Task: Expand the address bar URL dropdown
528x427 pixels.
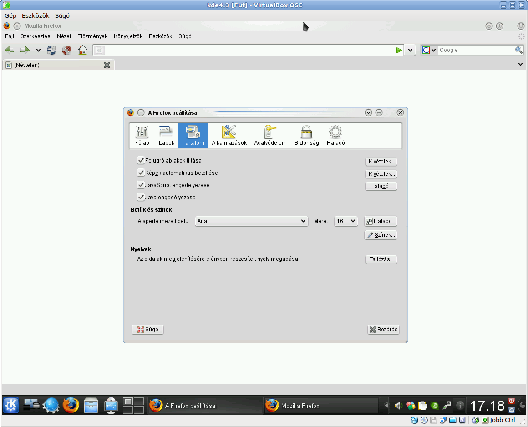Action: coord(410,50)
